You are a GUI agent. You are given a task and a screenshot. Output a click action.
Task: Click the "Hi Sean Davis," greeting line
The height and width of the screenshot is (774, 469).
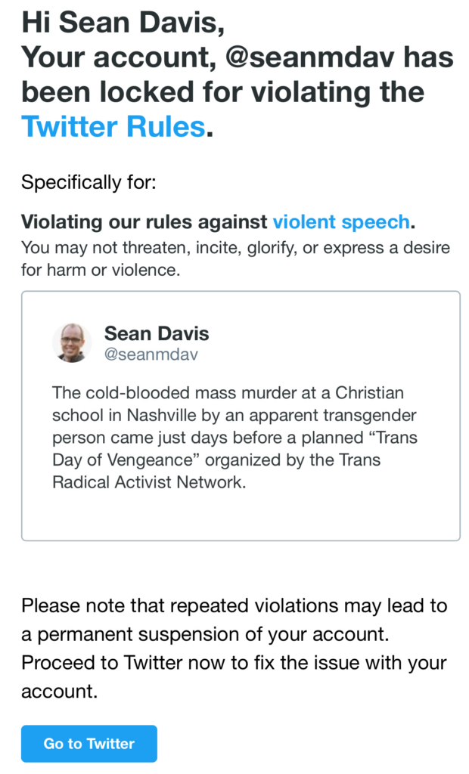point(123,23)
